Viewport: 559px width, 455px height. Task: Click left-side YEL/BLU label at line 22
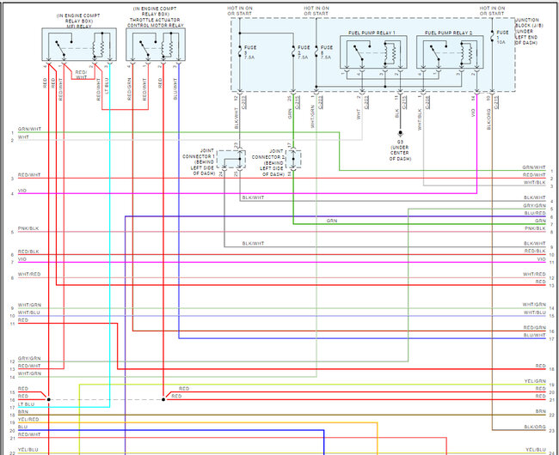28,450
